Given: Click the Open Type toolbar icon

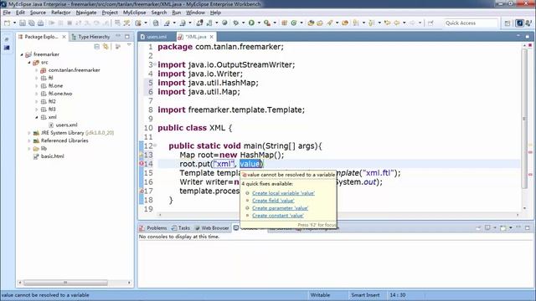Looking at the screenshot, I should pyautogui.click(x=311, y=23).
